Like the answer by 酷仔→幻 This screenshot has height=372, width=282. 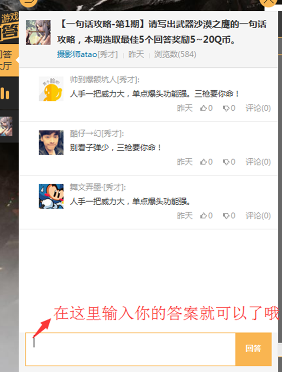click(206, 162)
